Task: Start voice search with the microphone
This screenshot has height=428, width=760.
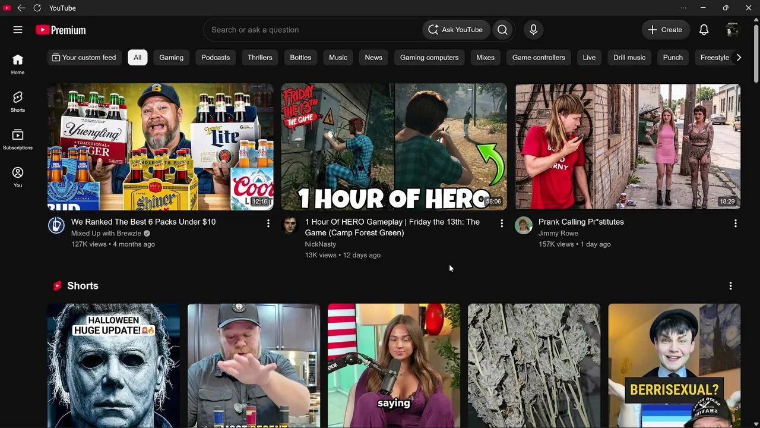Action: pos(533,30)
